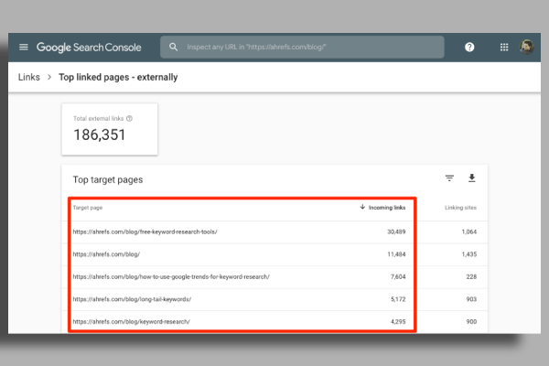Click the Top target pages heading
The image size is (549, 366).
click(x=108, y=179)
